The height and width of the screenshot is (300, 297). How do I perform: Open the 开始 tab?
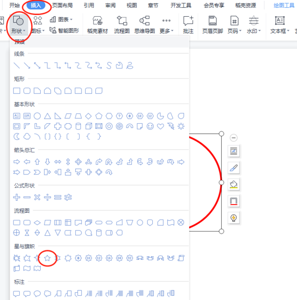tap(14, 5)
